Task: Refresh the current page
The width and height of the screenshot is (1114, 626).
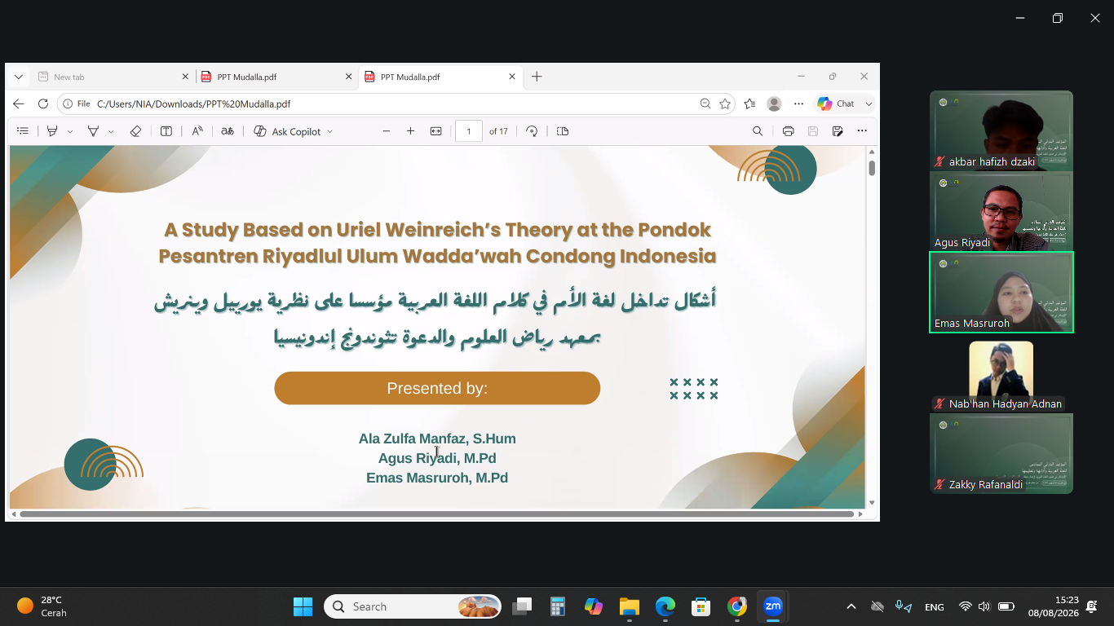Action: coord(43,104)
